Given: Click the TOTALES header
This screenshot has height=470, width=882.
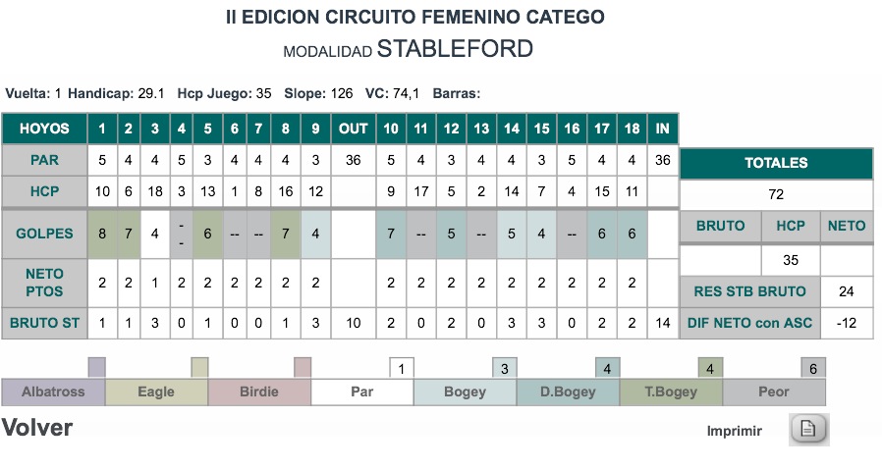Looking at the screenshot, I should tap(776, 164).
